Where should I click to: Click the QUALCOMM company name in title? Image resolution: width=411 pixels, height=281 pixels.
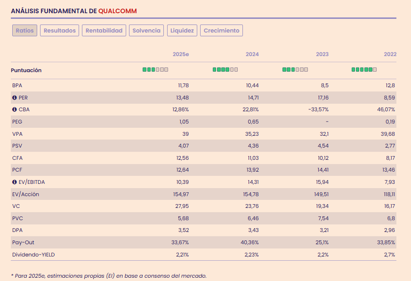[x=118, y=10]
